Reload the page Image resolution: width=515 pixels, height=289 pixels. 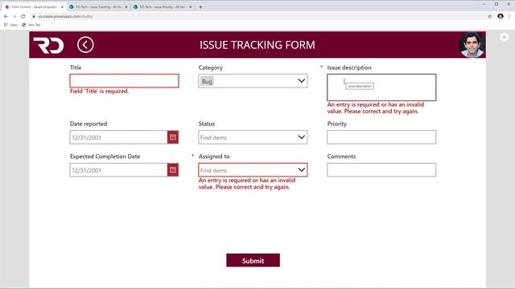pyautogui.click(x=23, y=16)
